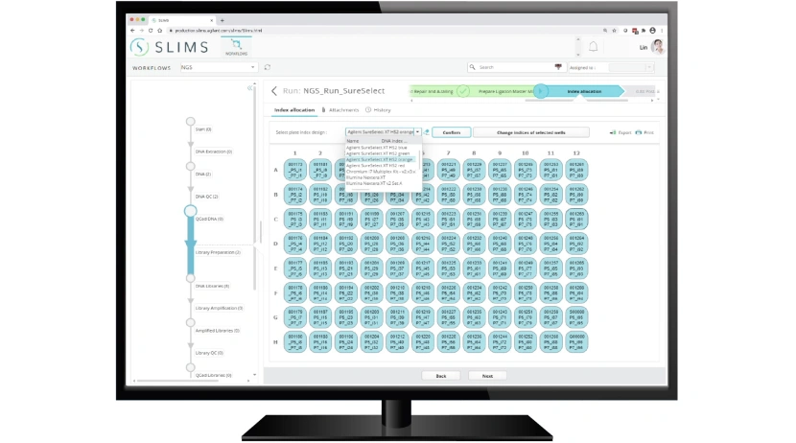Click the QCed DNA workflow node circle
The image size is (796, 443).
pos(191,211)
